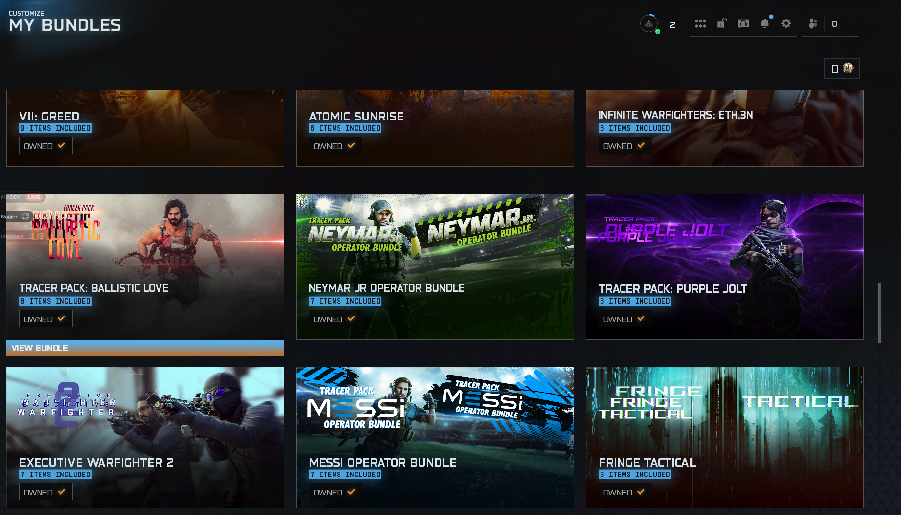This screenshot has height=515, width=901.
Task: Open the notifications bell
Action: 765,23
